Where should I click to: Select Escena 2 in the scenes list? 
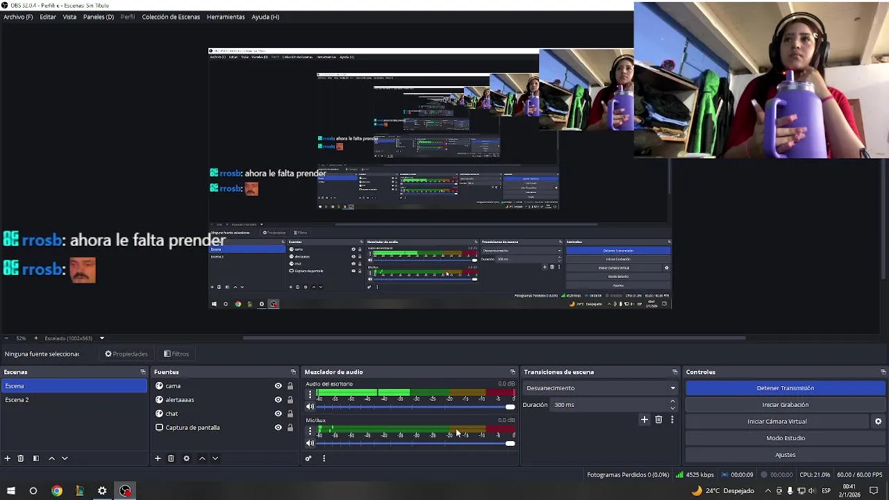[x=74, y=400]
